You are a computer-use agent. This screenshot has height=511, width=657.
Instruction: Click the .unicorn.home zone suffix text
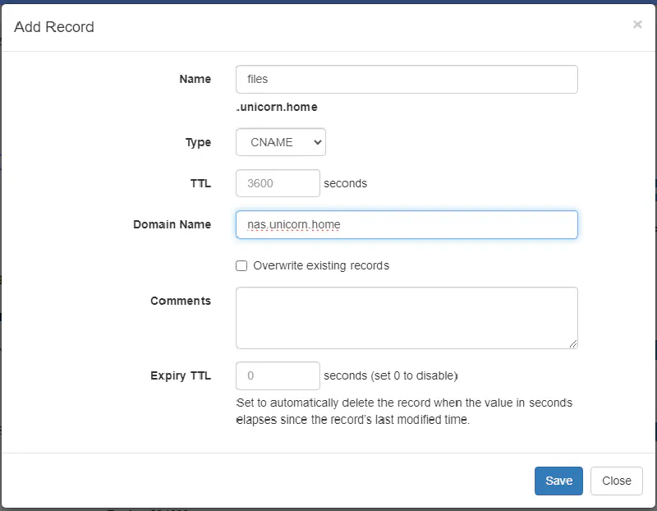pos(277,107)
